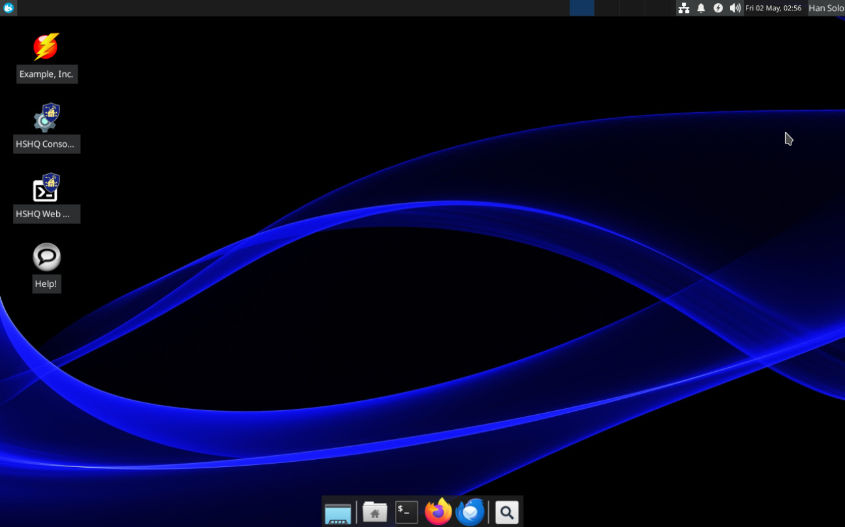The width and height of the screenshot is (845, 527).
Task: Launch the terminal emulator from dock
Action: (407, 513)
